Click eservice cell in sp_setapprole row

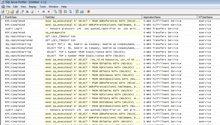tap(209, 33)
